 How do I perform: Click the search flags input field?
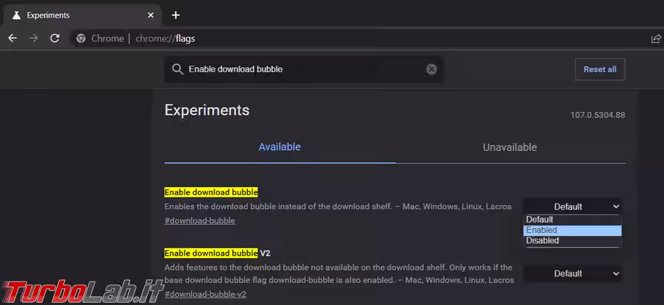[x=302, y=69]
